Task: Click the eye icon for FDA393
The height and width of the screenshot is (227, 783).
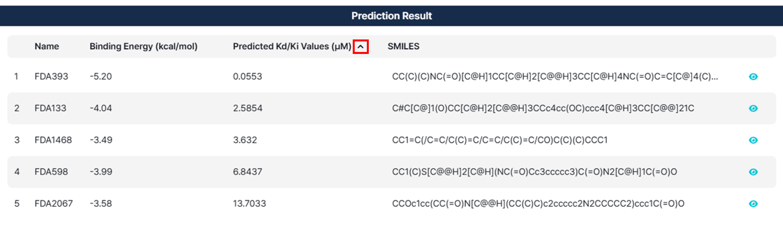Action: click(x=753, y=77)
